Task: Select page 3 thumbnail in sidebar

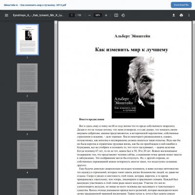Action: point(27,116)
